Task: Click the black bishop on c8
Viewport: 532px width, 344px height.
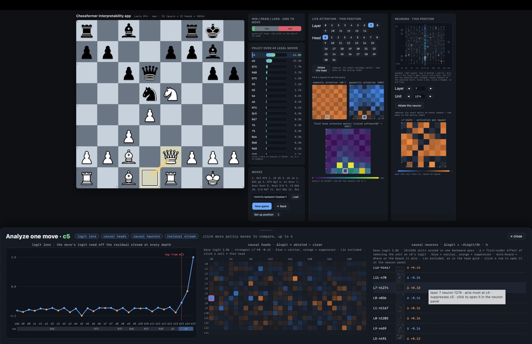Action: pyautogui.click(x=129, y=31)
